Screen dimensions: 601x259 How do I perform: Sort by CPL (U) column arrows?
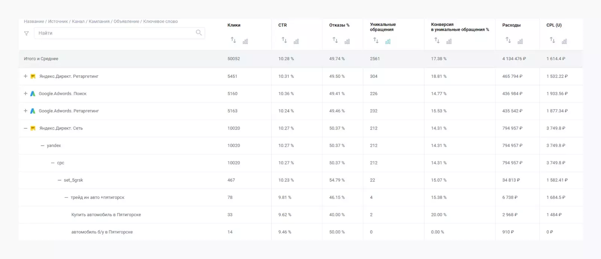552,40
